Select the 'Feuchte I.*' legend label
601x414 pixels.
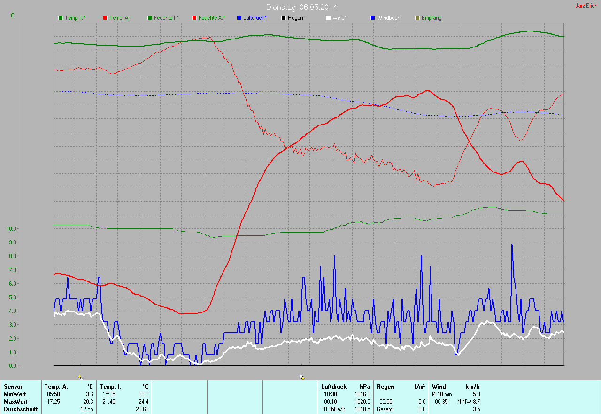(166, 18)
